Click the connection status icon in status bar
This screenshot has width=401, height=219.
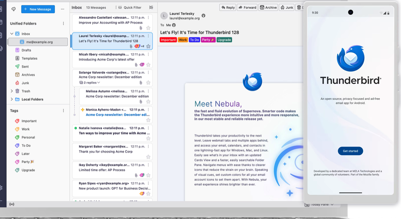(12, 204)
